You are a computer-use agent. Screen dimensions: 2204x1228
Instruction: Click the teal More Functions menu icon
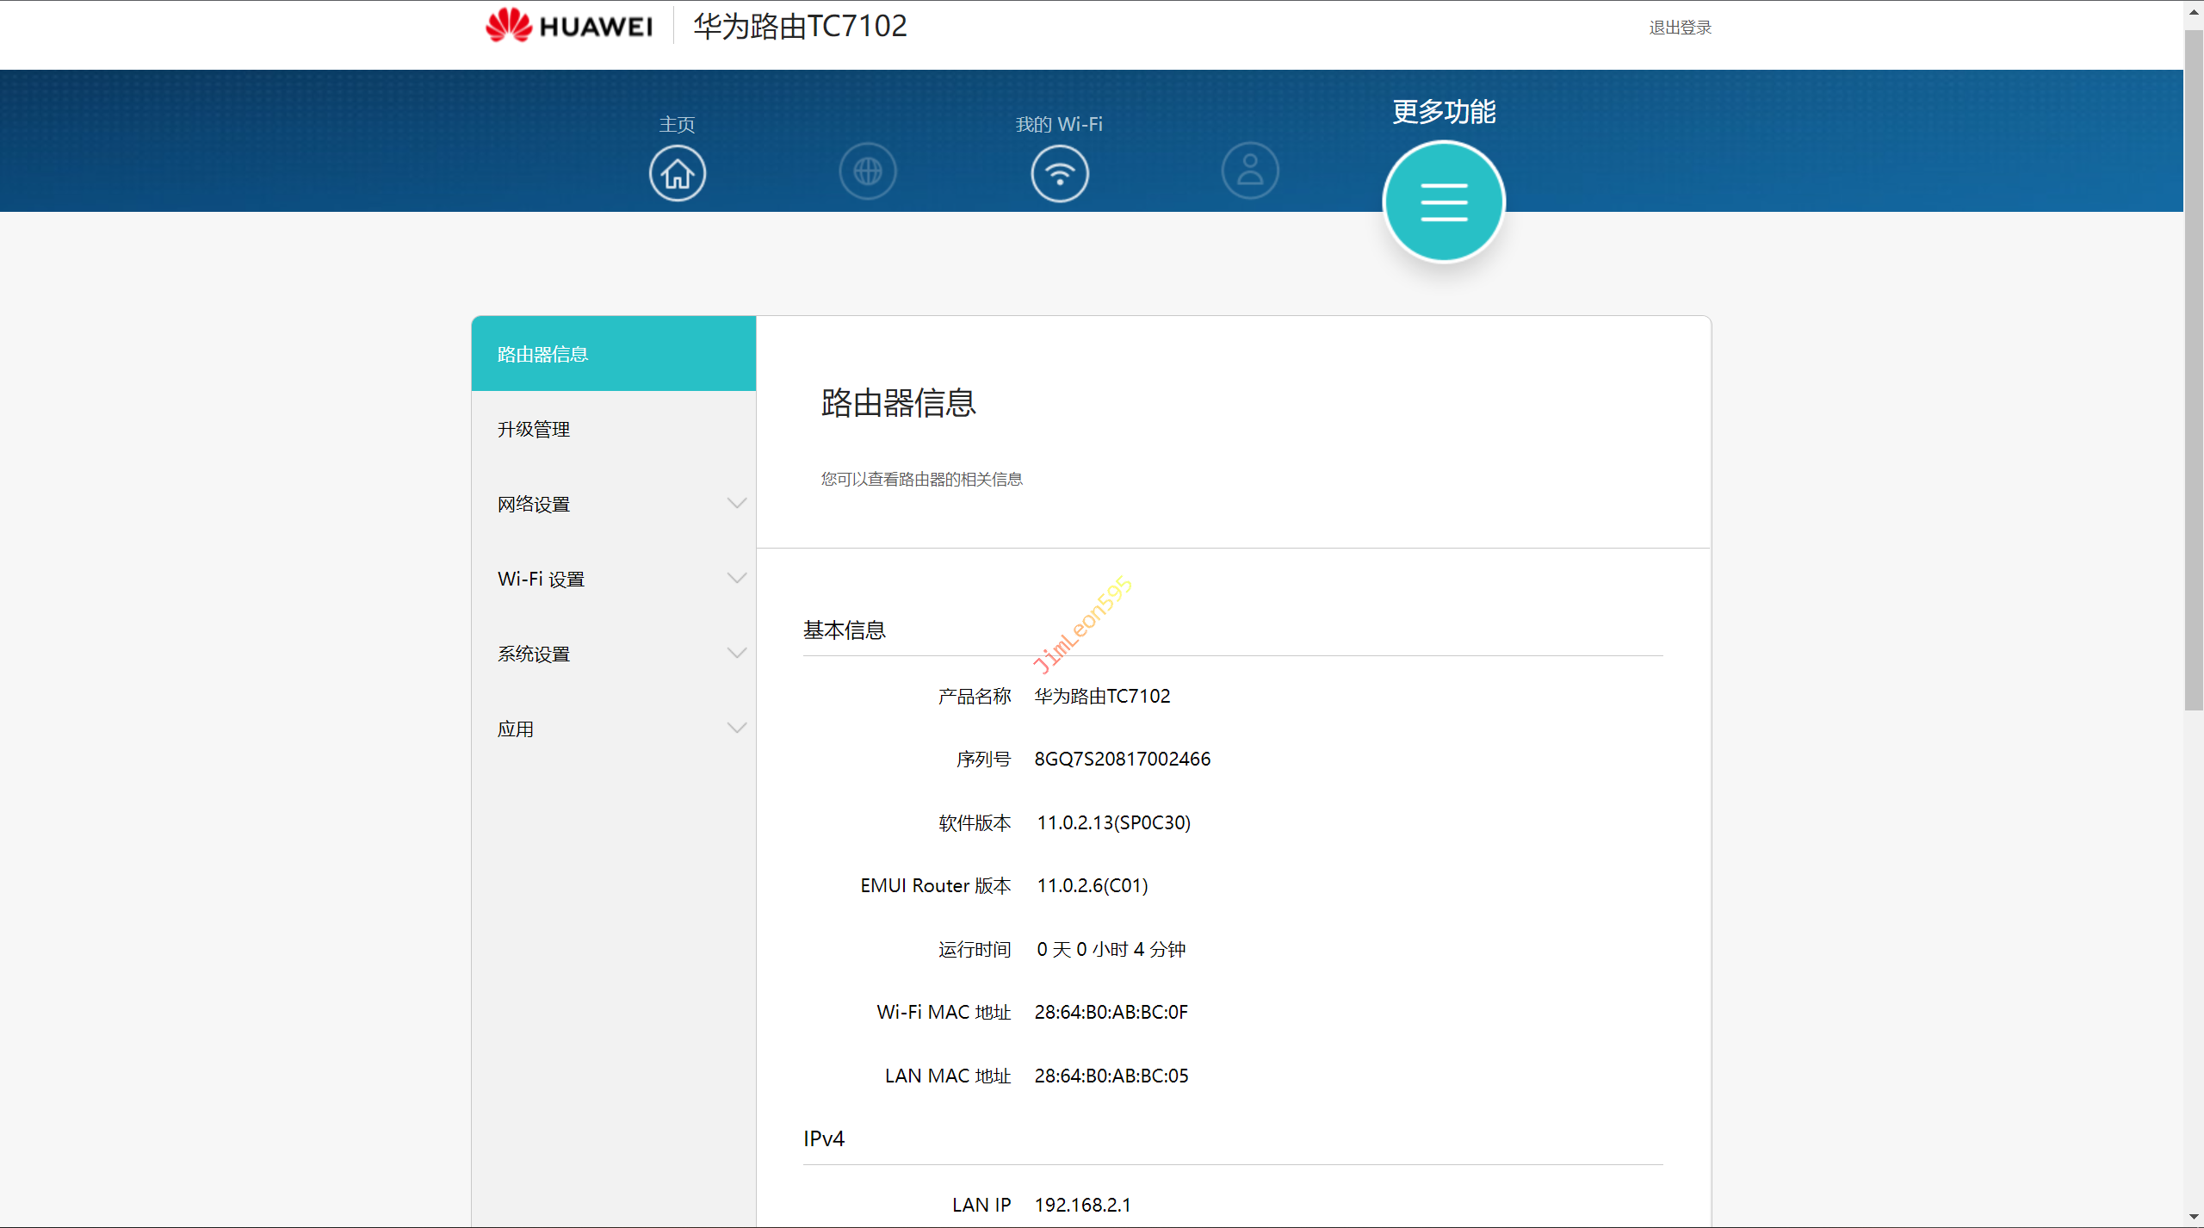pos(1444,202)
